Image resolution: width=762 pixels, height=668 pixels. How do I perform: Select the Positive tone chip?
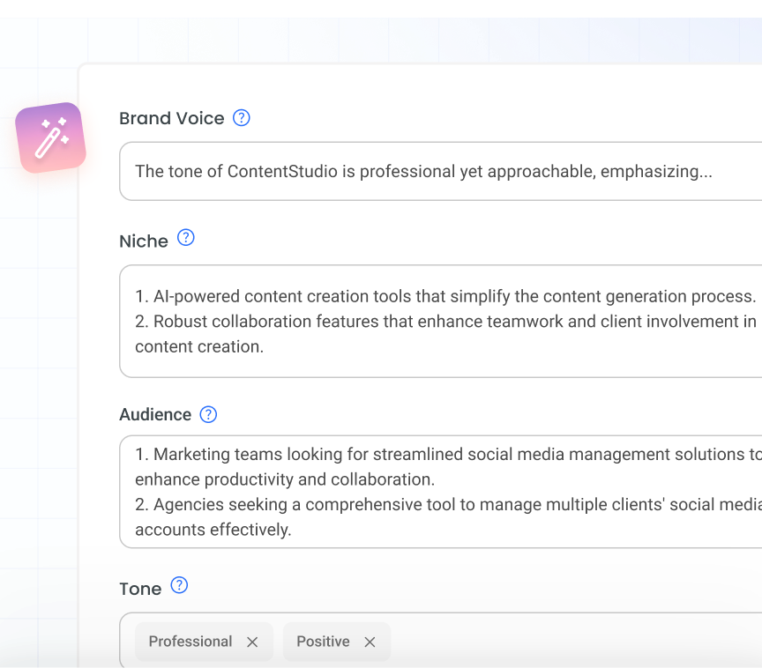[323, 642]
